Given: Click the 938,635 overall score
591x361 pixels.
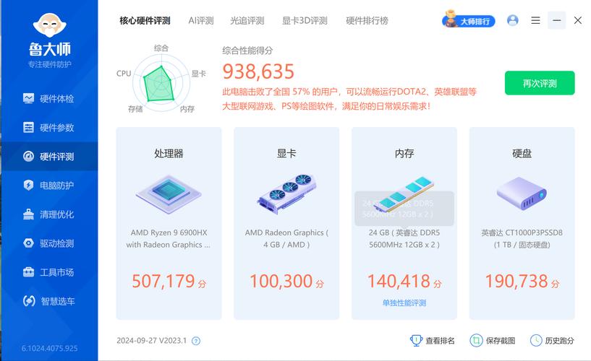Looking at the screenshot, I should pos(258,71).
